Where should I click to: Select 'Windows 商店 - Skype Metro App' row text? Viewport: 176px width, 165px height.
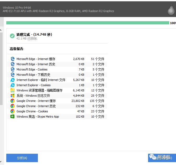(x=38, y=117)
